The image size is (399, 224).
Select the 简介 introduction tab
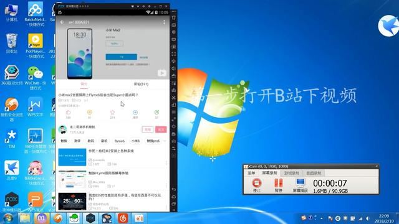[x=84, y=84]
